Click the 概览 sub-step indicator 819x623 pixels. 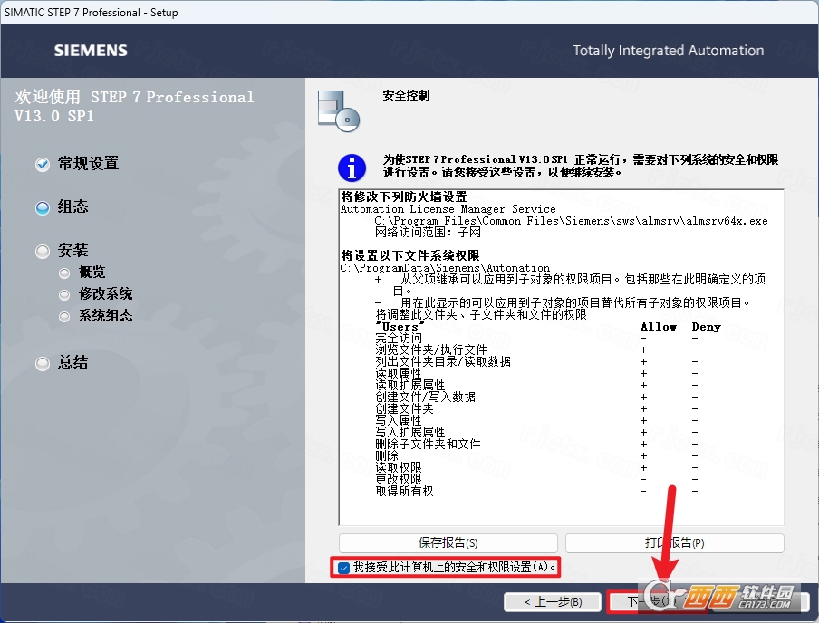tap(64, 273)
